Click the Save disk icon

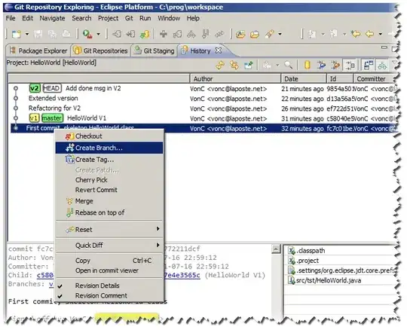[38, 34]
